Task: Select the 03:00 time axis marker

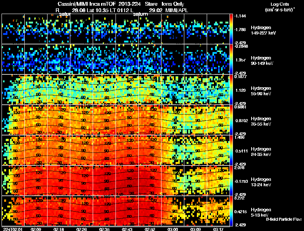Action: pyautogui.click(x=173, y=229)
